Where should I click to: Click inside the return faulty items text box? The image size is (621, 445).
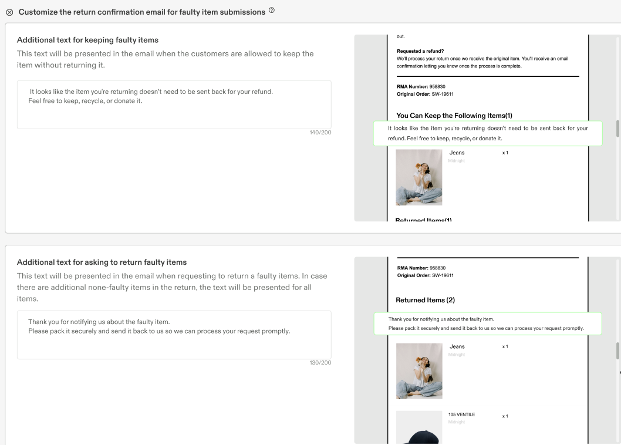(174, 335)
